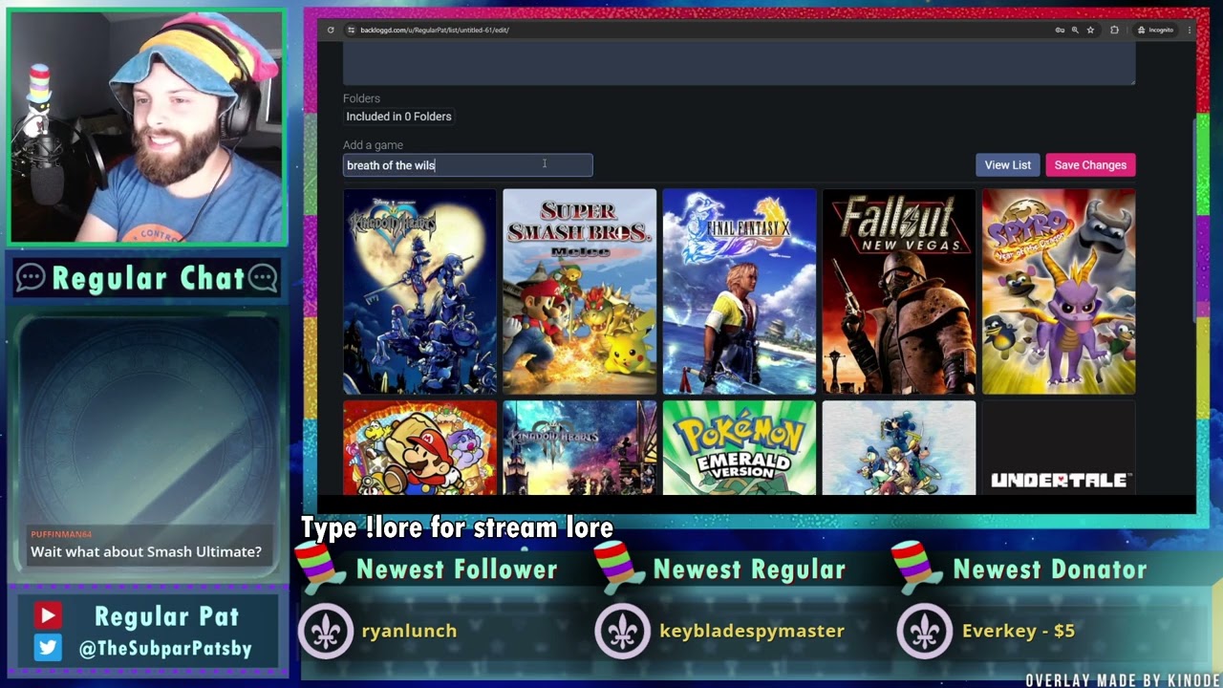Click the Included in 0 Folders button
This screenshot has height=688, width=1223.
coord(398,117)
